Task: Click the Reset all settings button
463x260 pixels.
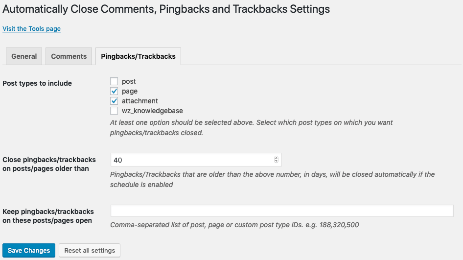Action: (90, 251)
